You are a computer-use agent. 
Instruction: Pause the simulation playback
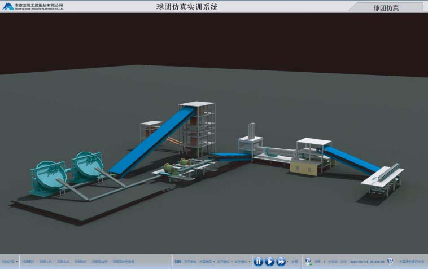258,261
